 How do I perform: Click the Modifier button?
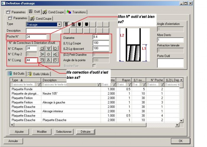point(42,132)
